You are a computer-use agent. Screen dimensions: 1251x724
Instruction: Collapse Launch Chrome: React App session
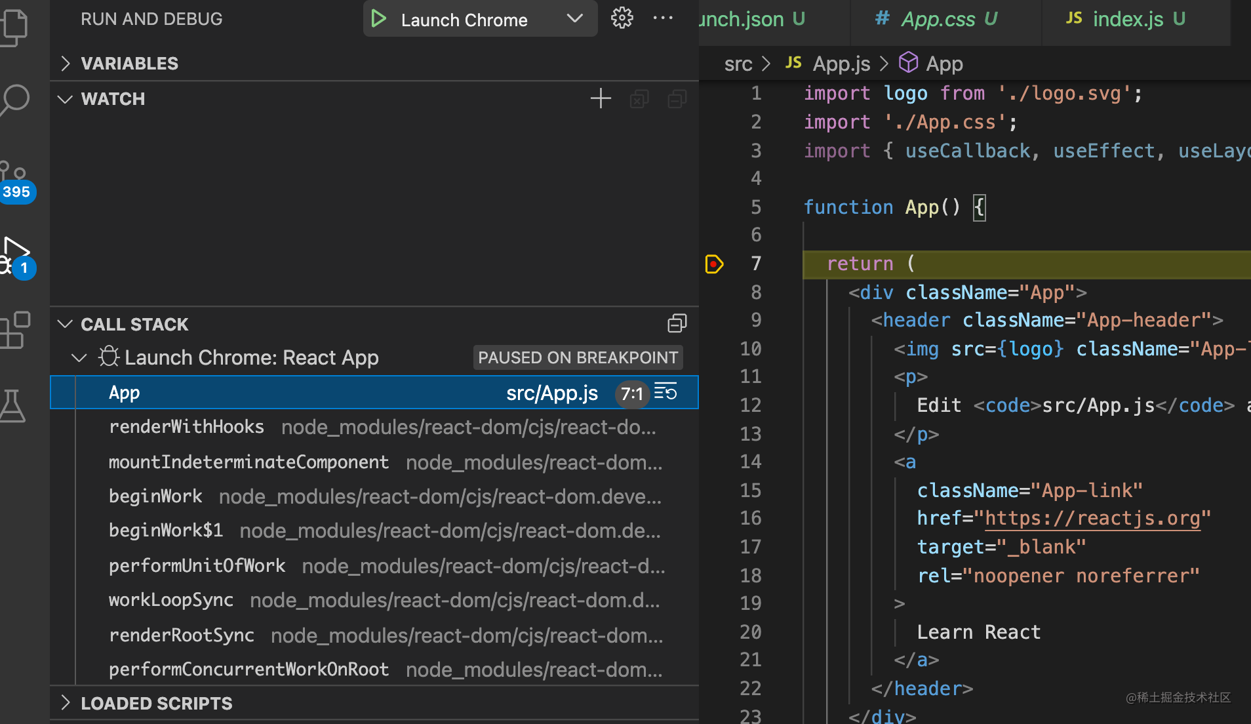pos(79,357)
